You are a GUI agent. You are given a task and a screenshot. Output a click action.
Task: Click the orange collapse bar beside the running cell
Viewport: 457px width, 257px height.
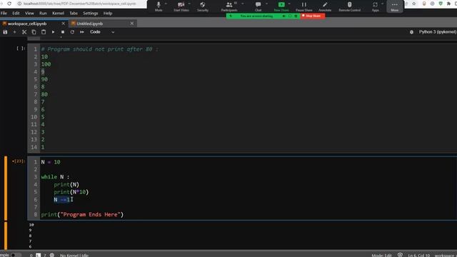point(6,188)
